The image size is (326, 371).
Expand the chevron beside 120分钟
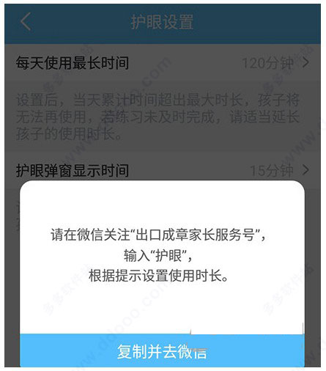click(x=305, y=63)
